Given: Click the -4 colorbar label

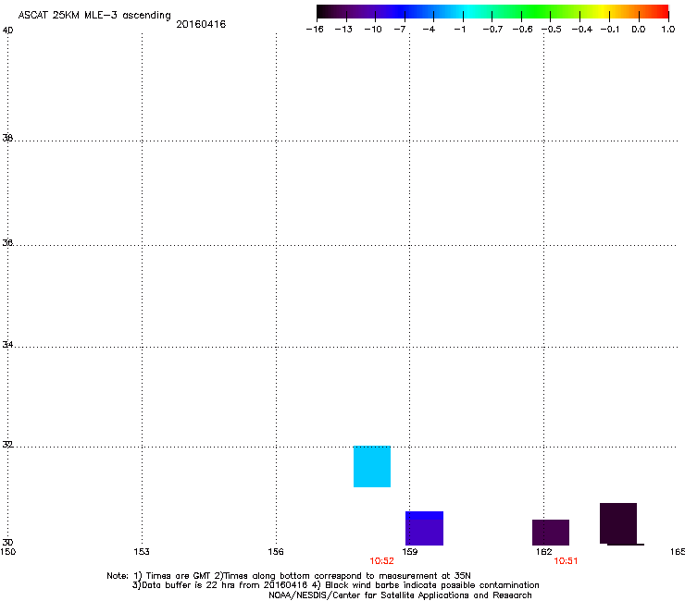Looking at the screenshot, I should click(x=429, y=30).
